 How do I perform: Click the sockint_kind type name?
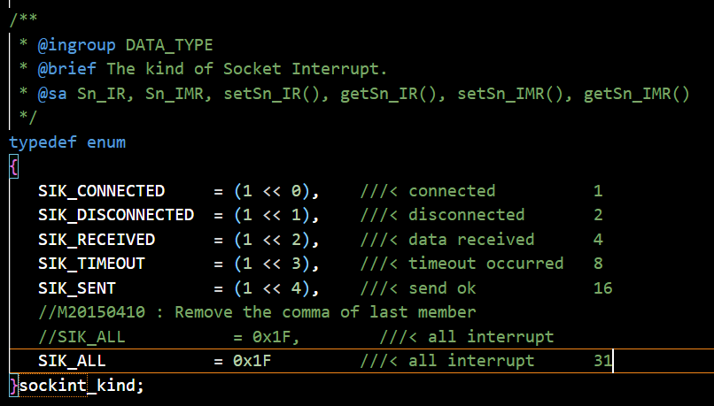click(81, 386)
